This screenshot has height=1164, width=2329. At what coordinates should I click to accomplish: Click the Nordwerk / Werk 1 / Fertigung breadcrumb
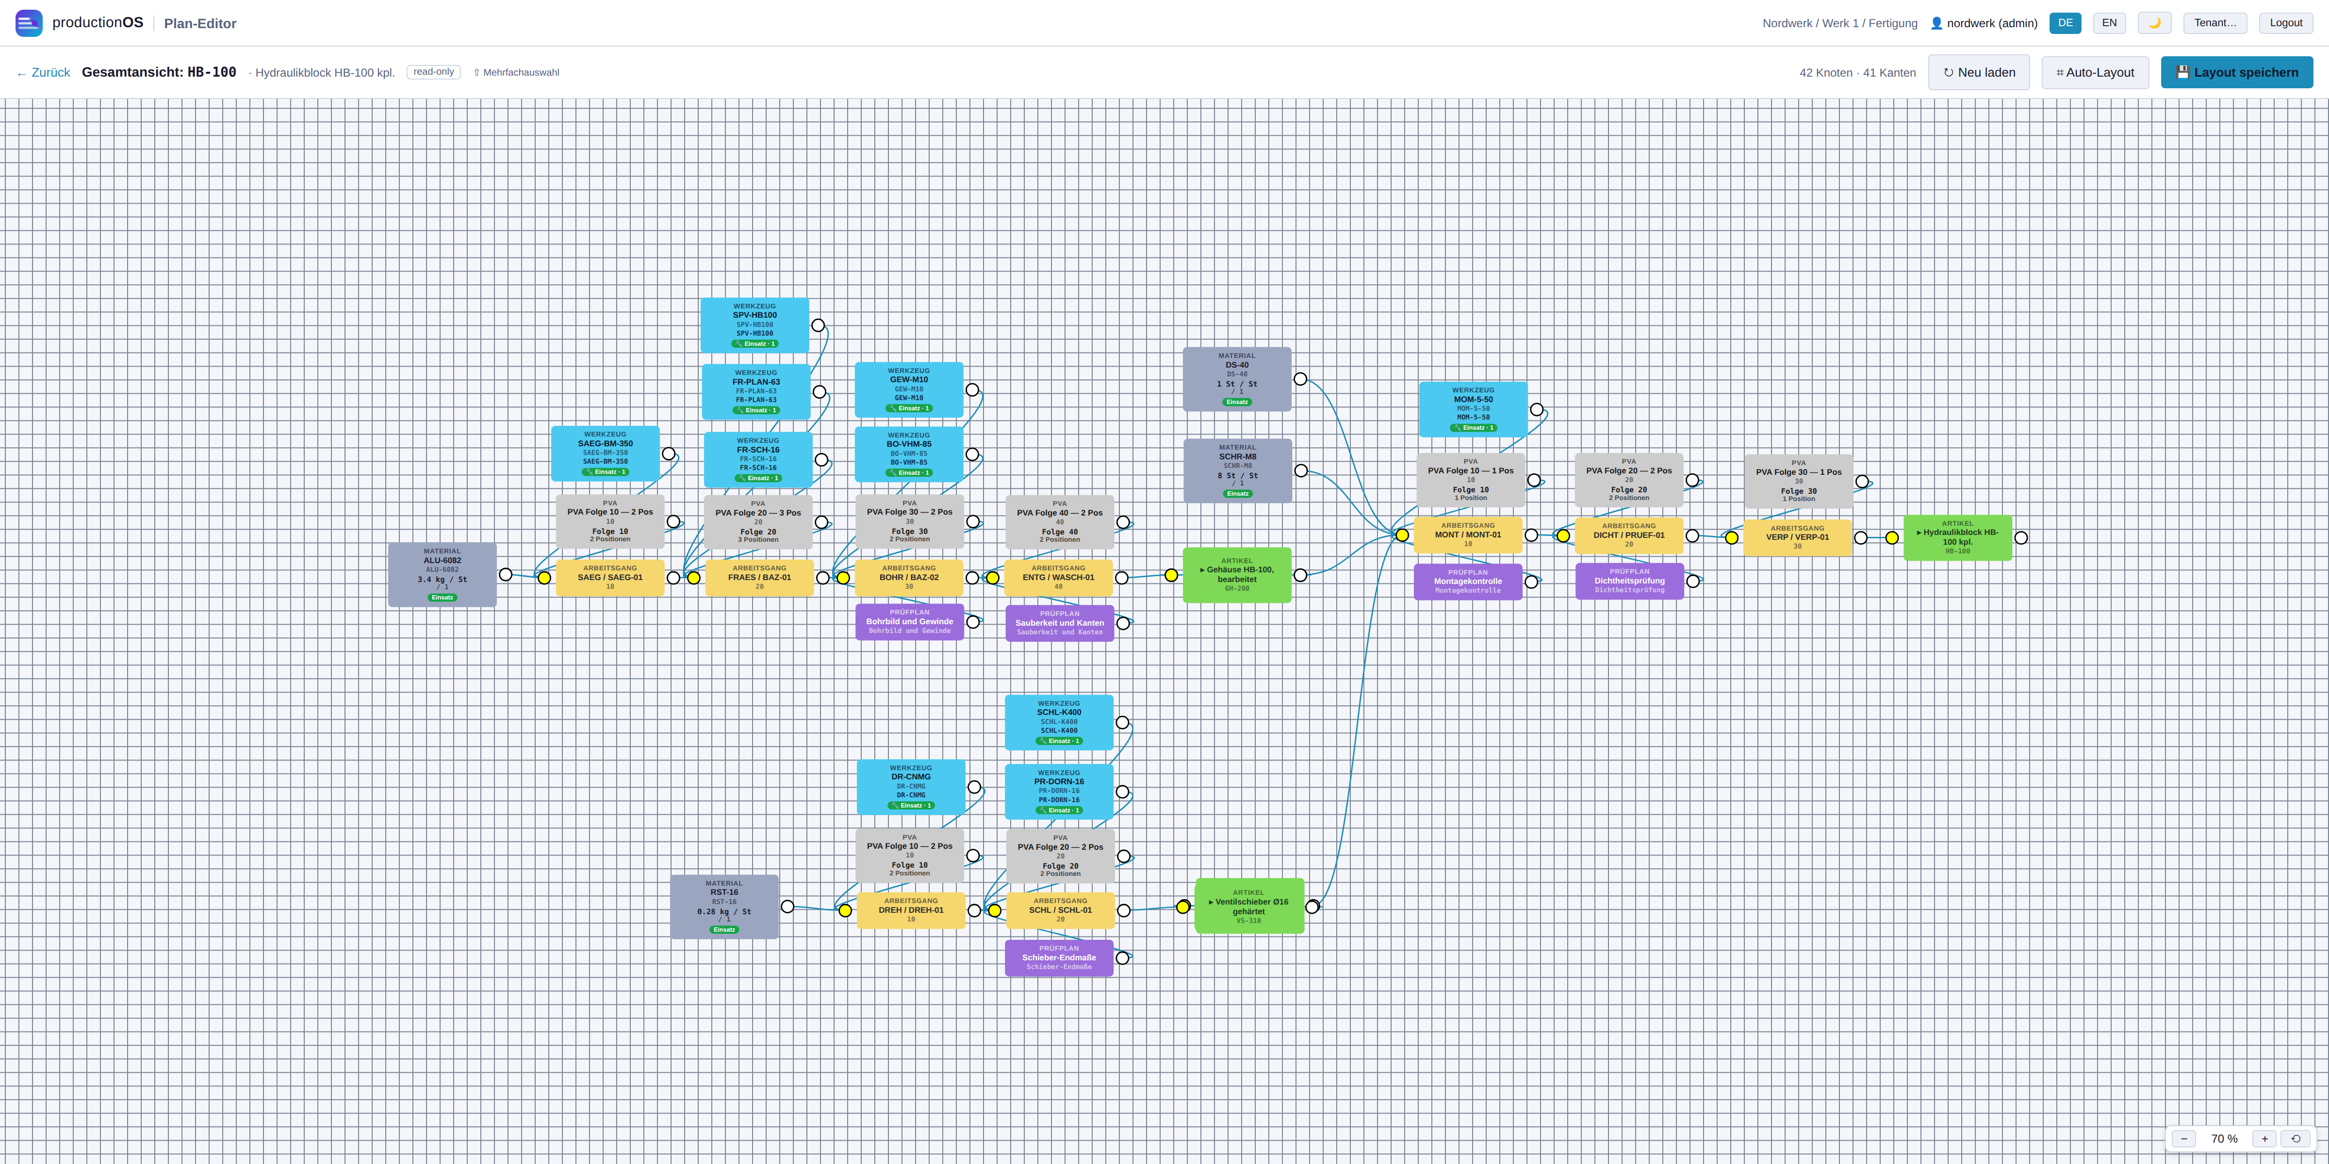[1839, 23]
